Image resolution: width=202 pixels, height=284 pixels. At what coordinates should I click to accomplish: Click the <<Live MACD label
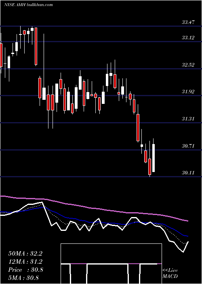(x=170, y=273)
